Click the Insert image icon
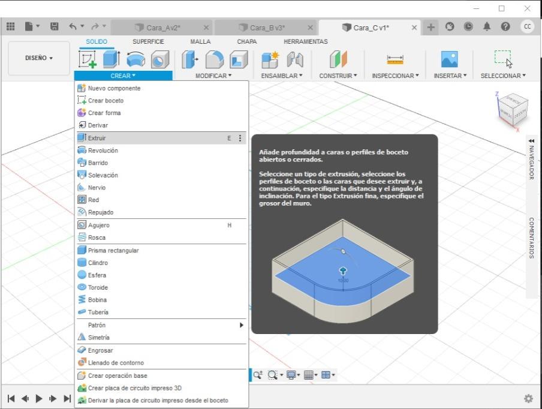542x409 pixels. coord(450,59)
